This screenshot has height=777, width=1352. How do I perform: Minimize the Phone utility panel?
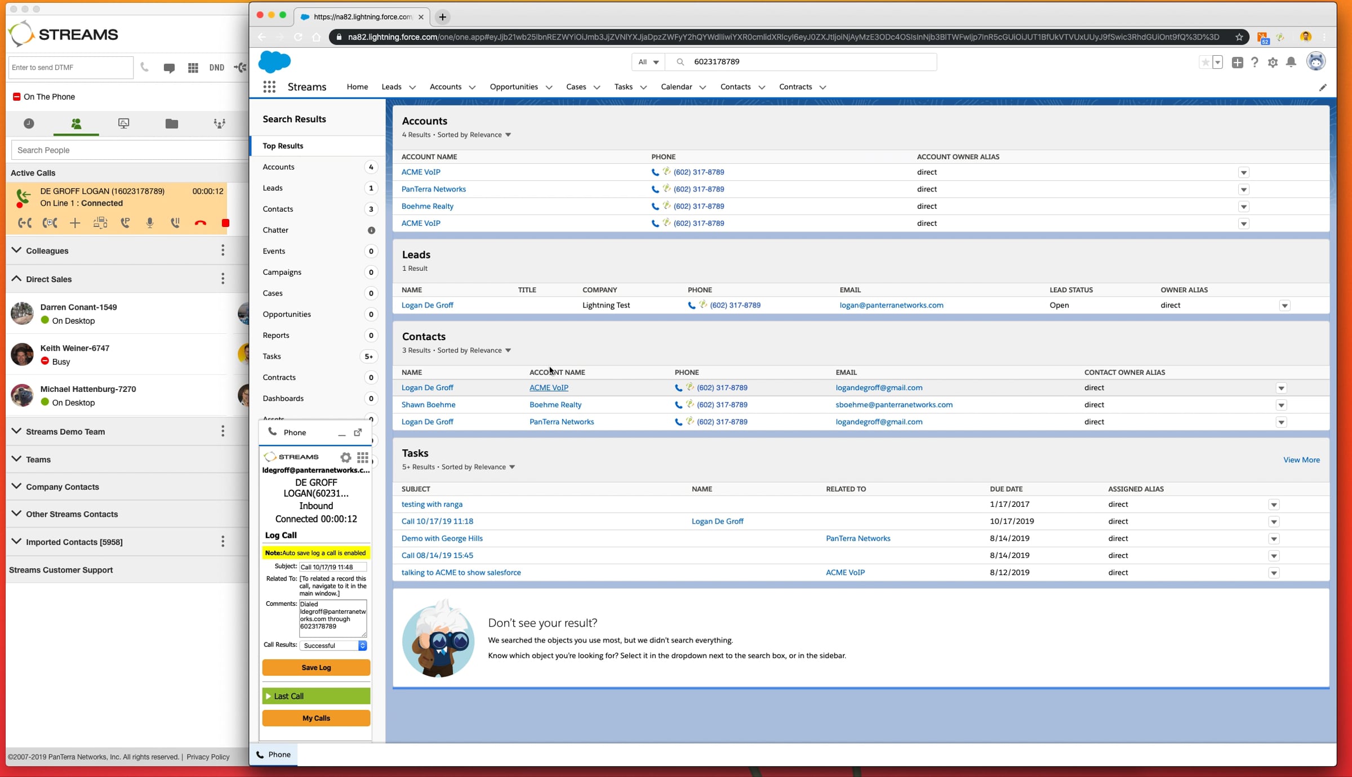(341, 434)
